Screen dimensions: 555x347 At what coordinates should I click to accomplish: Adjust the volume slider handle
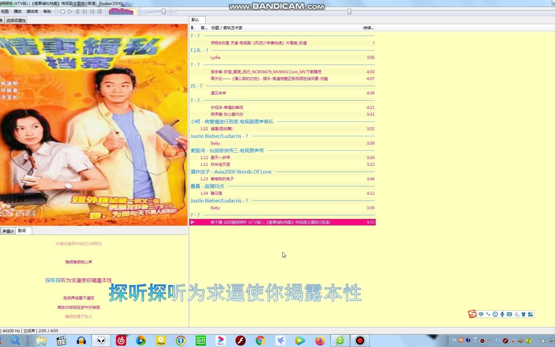(x=164, y=12)
